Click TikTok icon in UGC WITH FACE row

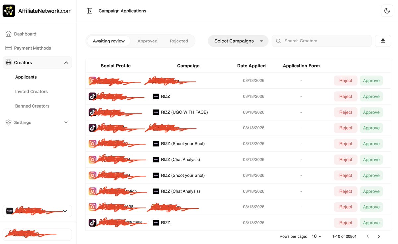coord(93,112)
